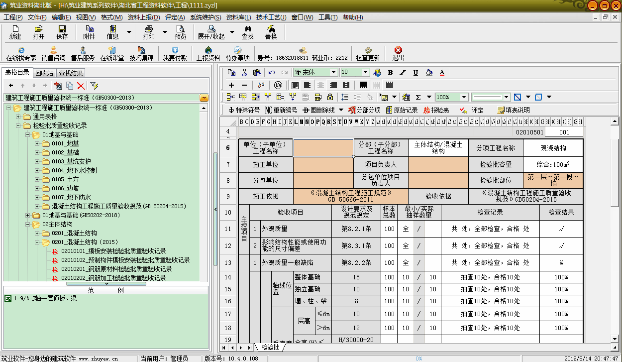This screenshot has width=622, height=362.
Task: Open the 100% zoom dropdown
Action: pyautogui.click(x=463, y=97)
